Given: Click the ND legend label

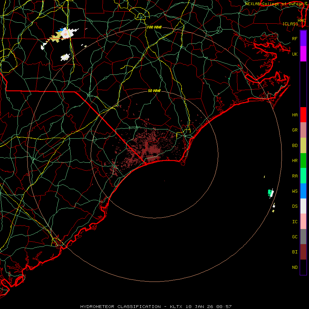Looking at the screenshot, I should tap(295, 267).
